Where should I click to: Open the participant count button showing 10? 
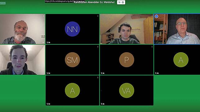(x=121, y=2)
